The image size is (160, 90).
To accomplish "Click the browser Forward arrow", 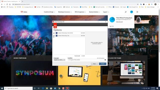I will click(4, 4).
